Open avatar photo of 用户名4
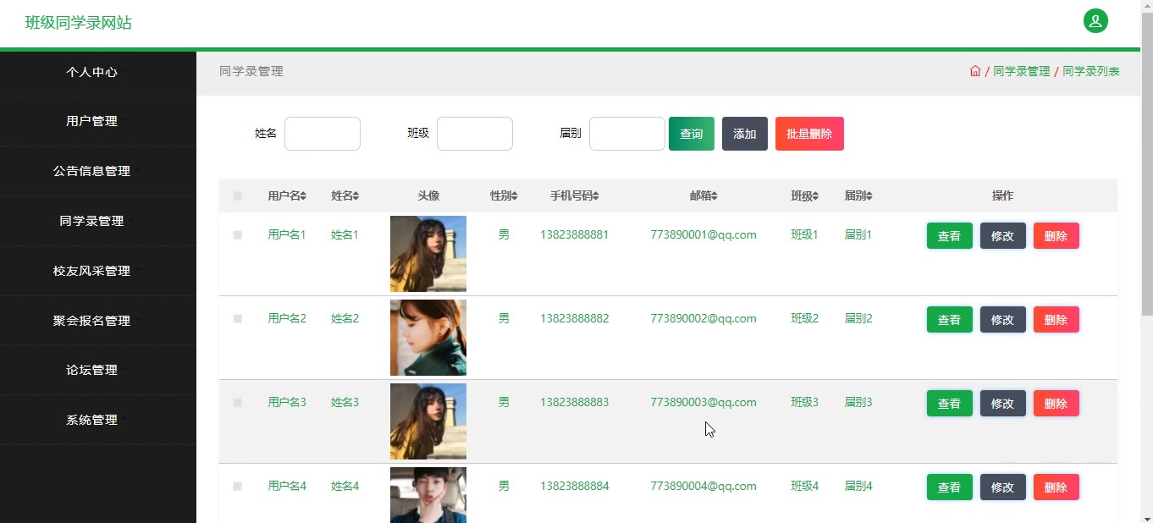 click(x=428, y=495)
